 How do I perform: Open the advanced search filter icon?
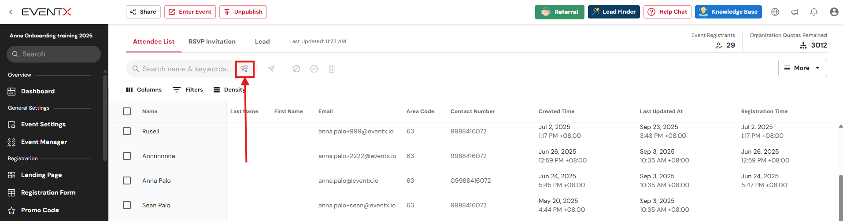point(244,69)
